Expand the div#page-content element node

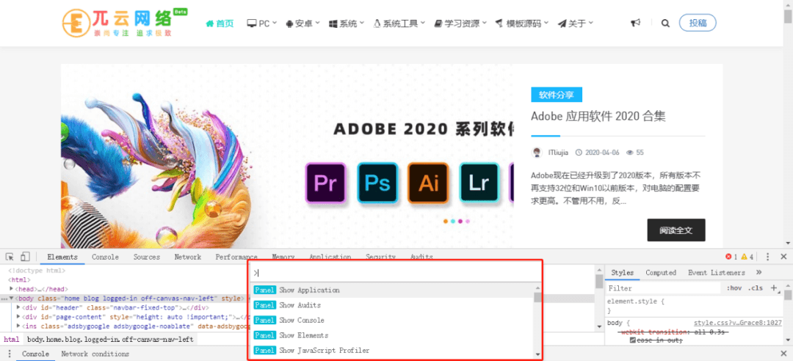[x=18, y=317]
